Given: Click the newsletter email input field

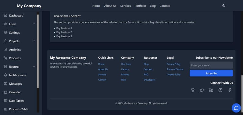Looking at the screenshot, I should [211, 65].
